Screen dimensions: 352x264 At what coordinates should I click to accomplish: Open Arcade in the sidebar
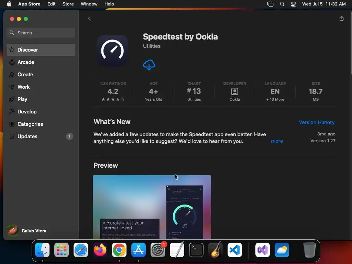pos(41,62)
